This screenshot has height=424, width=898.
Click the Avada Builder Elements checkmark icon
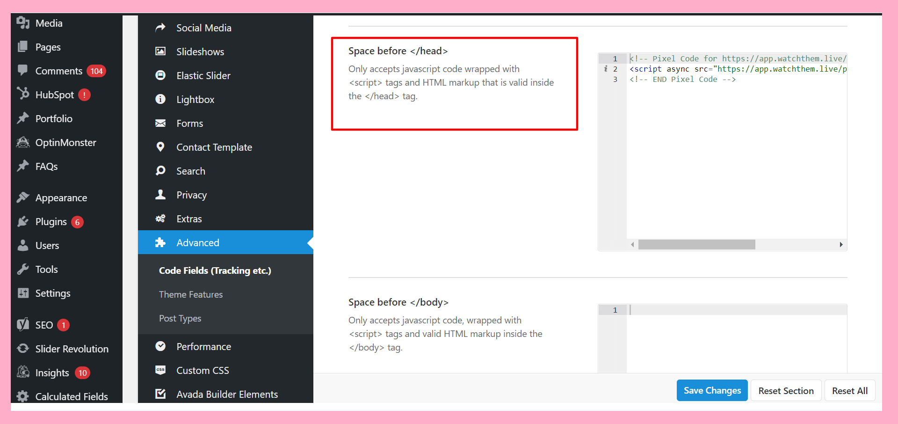coord(161,394)
